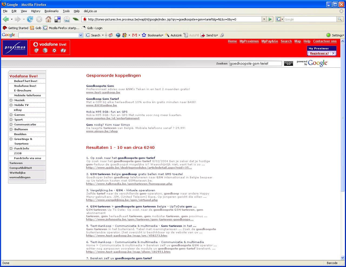
Task: Click the Proximus logo
Action: 15,47
